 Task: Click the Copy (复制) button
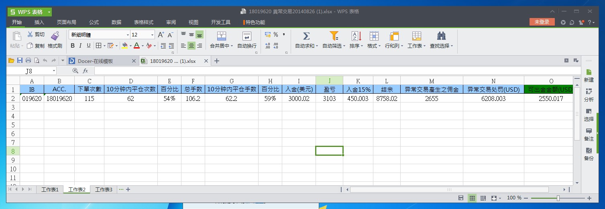(36, 46)
